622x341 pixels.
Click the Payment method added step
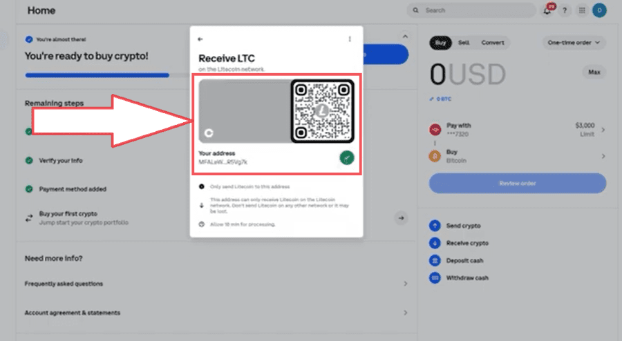(73, 189)
